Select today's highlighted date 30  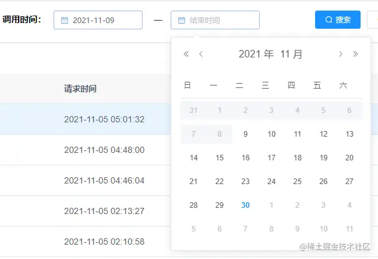tap(245, 205)
